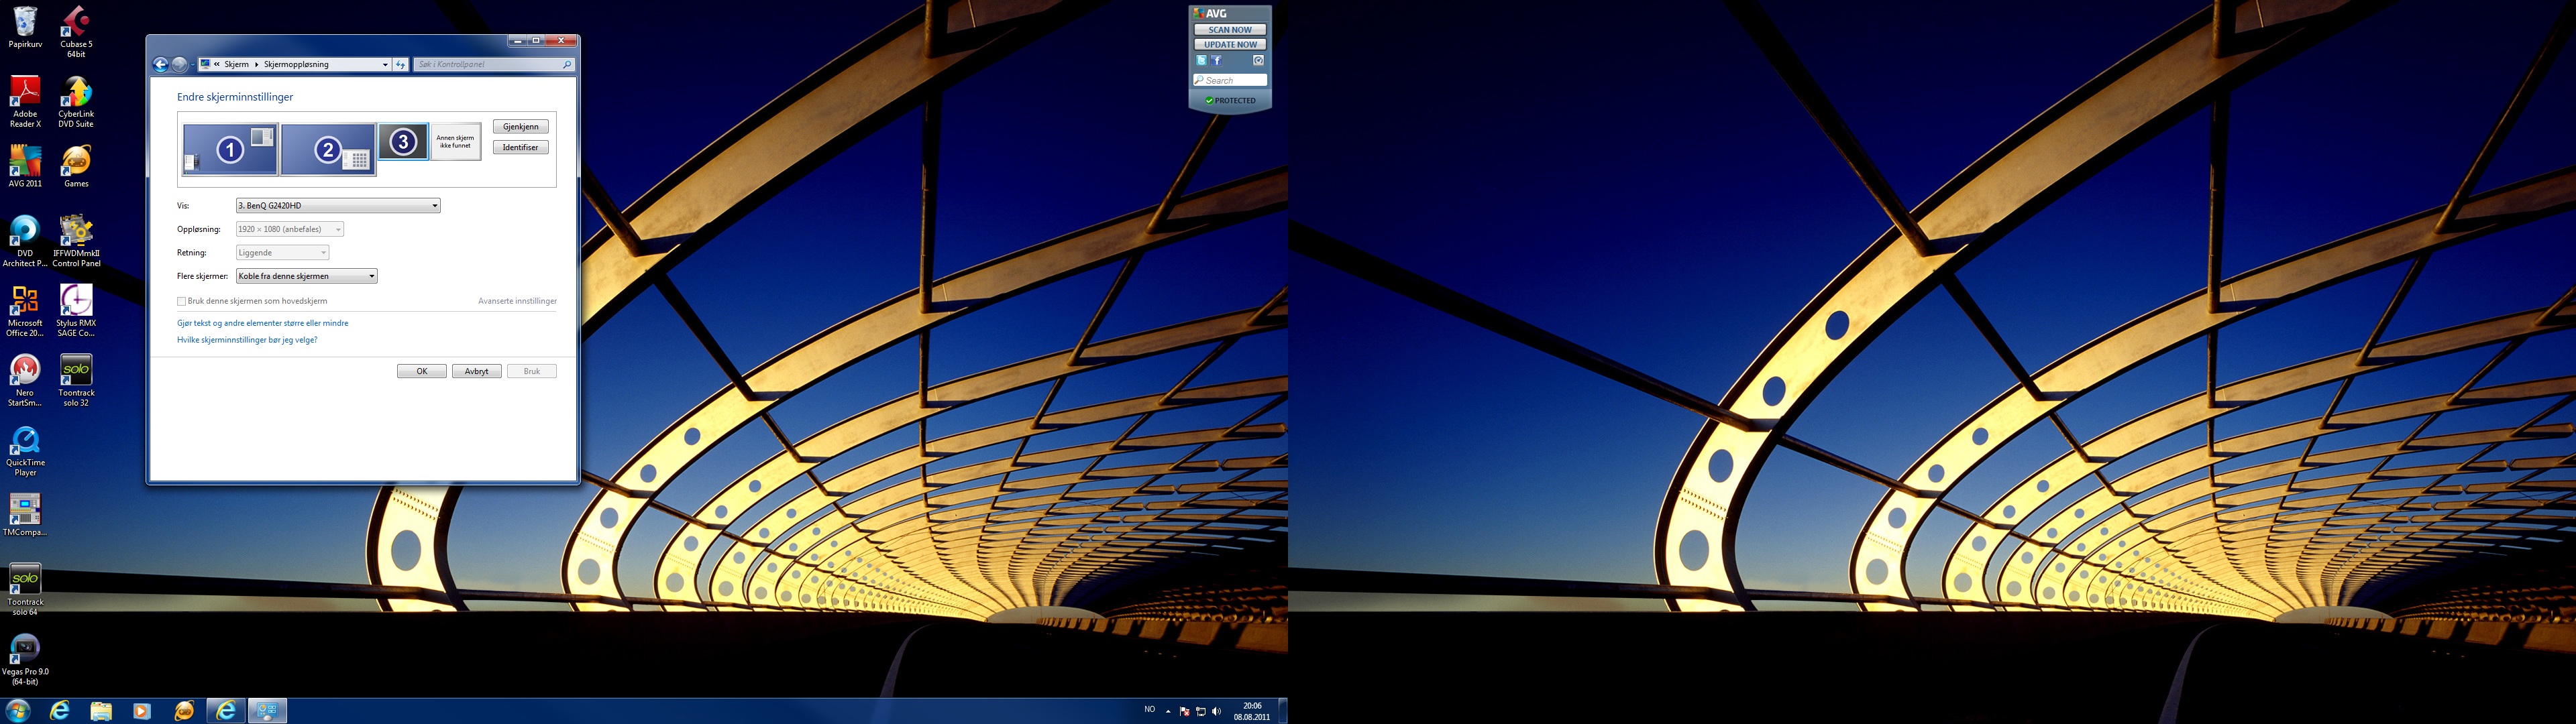Open the DVD Architect Pro desktop icon
Image resolution: width=2576 pixels, height=724 pixels.
(25, 241)
